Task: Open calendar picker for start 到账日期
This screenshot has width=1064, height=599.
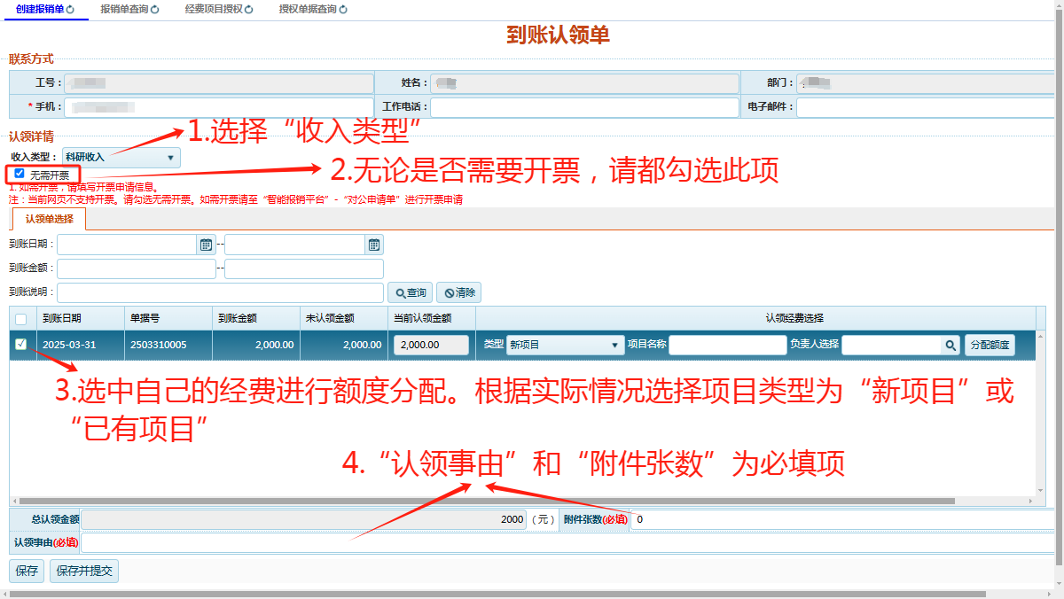Action: [206, 245]
